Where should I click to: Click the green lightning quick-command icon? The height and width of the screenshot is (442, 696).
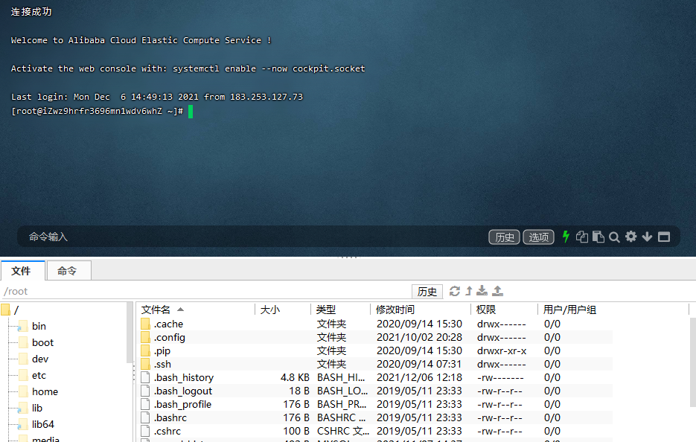[566, 237]
